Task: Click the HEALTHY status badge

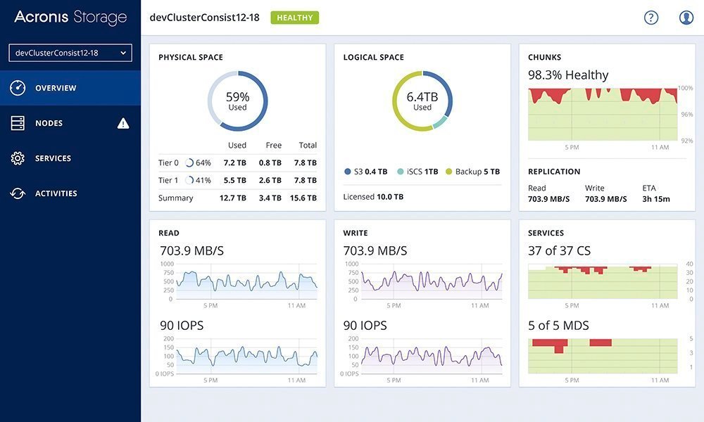Action: 295,18
